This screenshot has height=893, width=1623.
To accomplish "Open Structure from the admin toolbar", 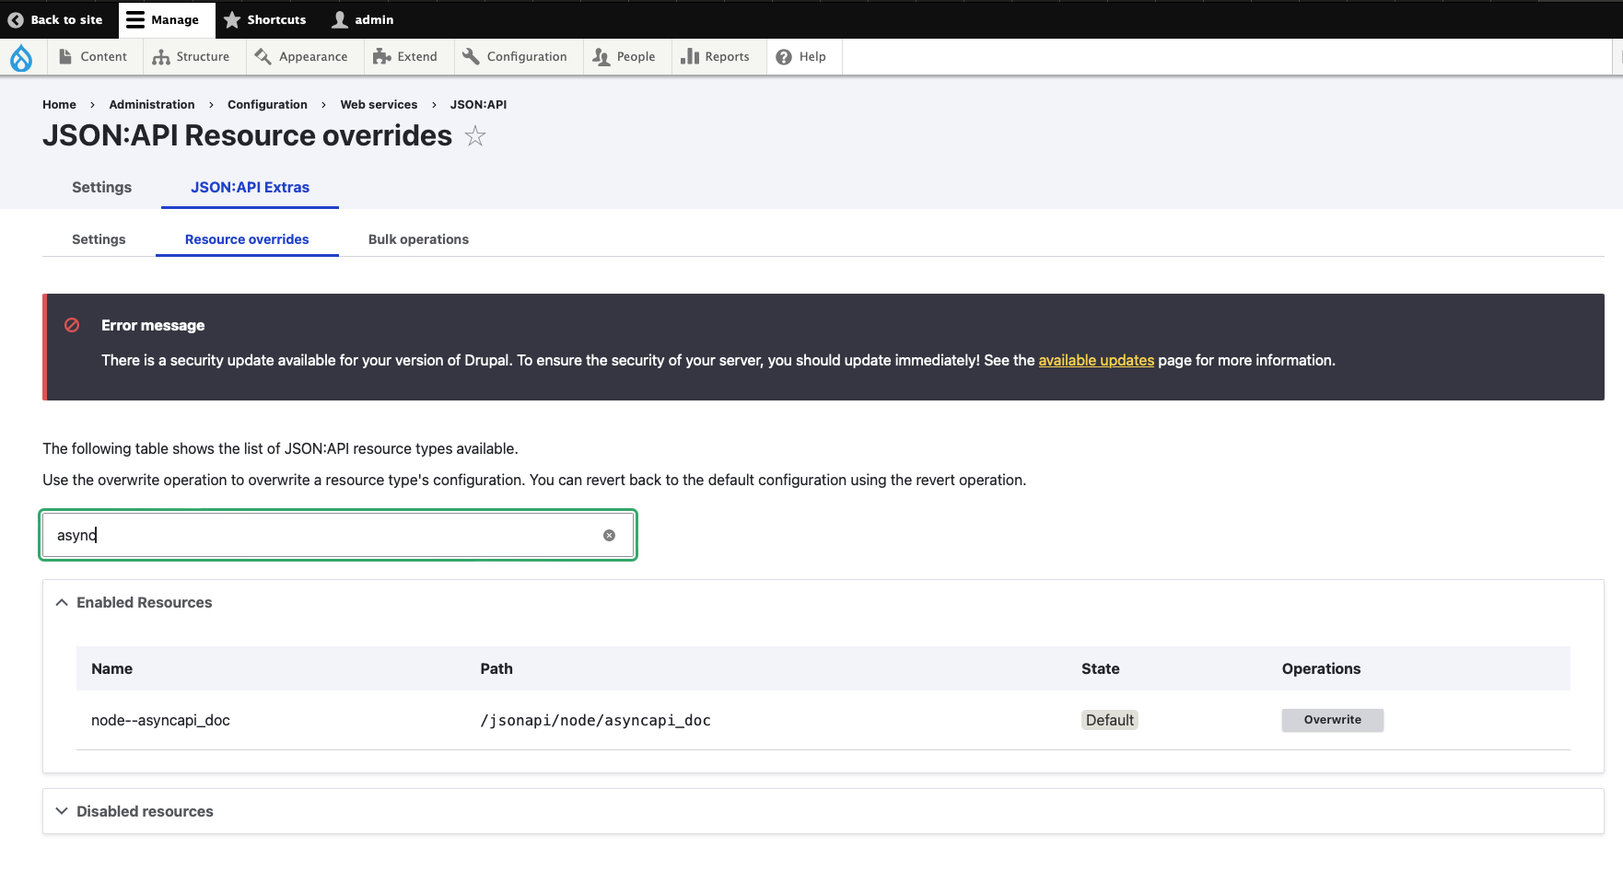I will pyautogui.click(x=163, y=56).
